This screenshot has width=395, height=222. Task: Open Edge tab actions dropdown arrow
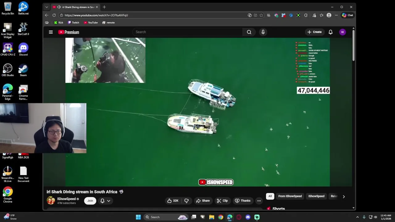(x=47, y=7)
